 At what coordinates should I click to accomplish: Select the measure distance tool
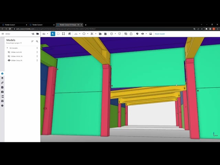click(76, 34)
